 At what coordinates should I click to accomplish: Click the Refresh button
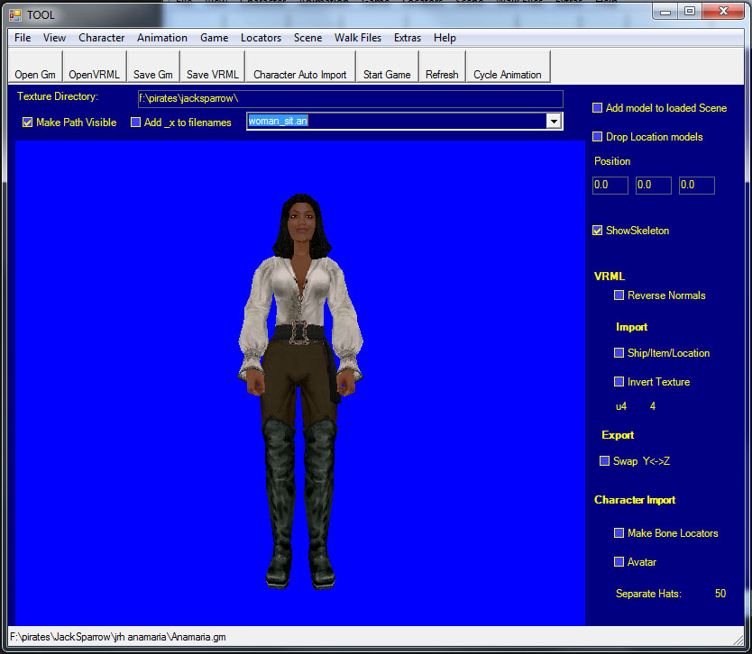[442, 67]
